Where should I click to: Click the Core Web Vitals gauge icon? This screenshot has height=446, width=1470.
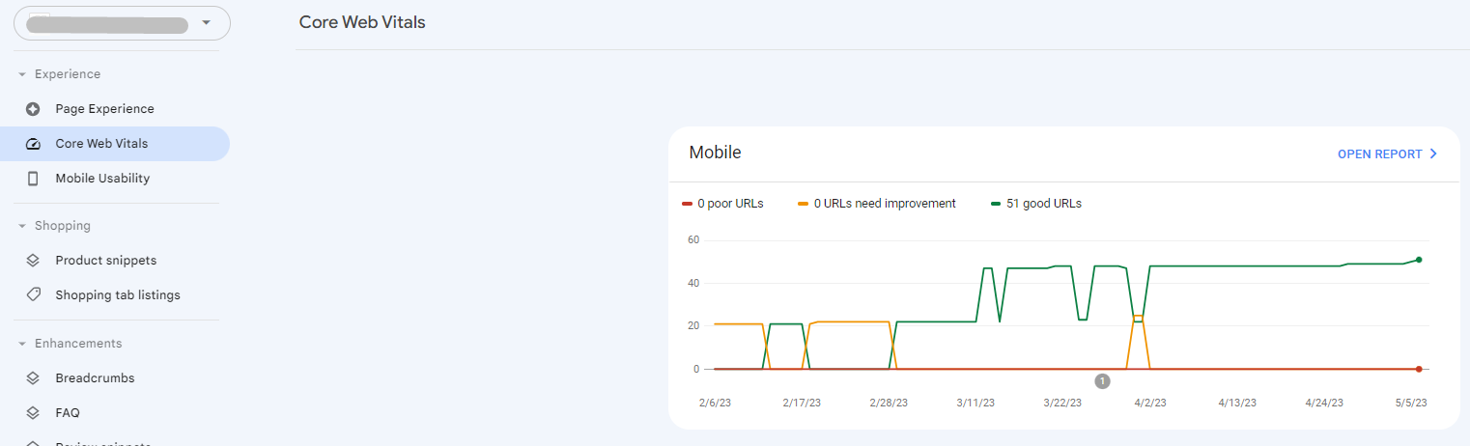click(x=33, y=144)
